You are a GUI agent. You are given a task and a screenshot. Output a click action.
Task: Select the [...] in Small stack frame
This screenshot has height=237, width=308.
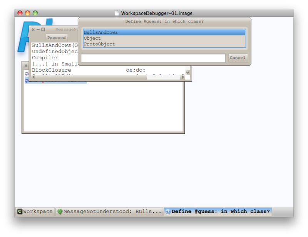[x=55, y=64]
